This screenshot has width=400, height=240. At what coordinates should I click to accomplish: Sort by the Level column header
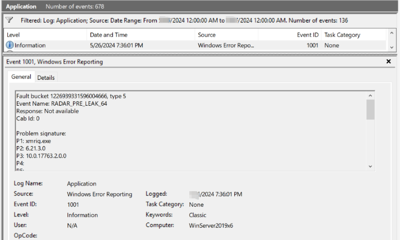pos(46,35)
